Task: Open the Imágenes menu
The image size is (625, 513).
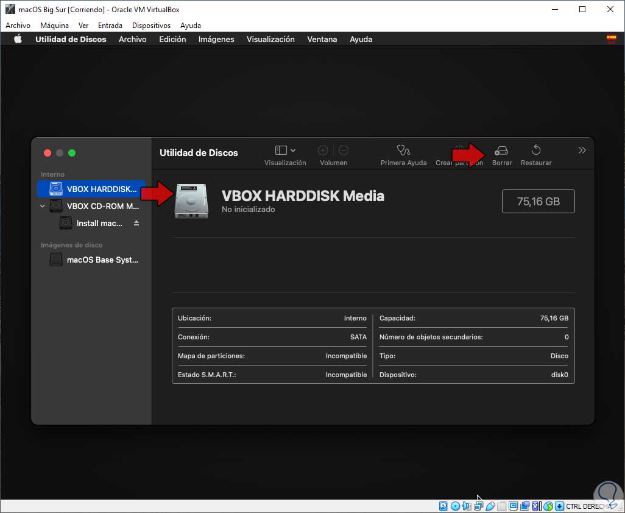Action: coord(216,39)
